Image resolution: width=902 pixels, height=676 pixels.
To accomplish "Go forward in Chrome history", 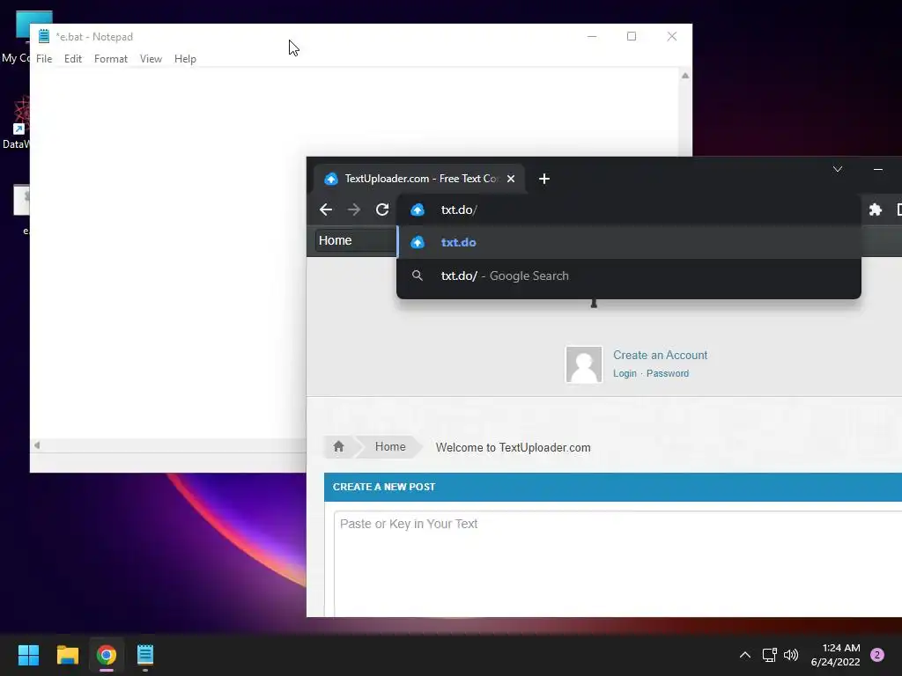I will click(354, 209).
